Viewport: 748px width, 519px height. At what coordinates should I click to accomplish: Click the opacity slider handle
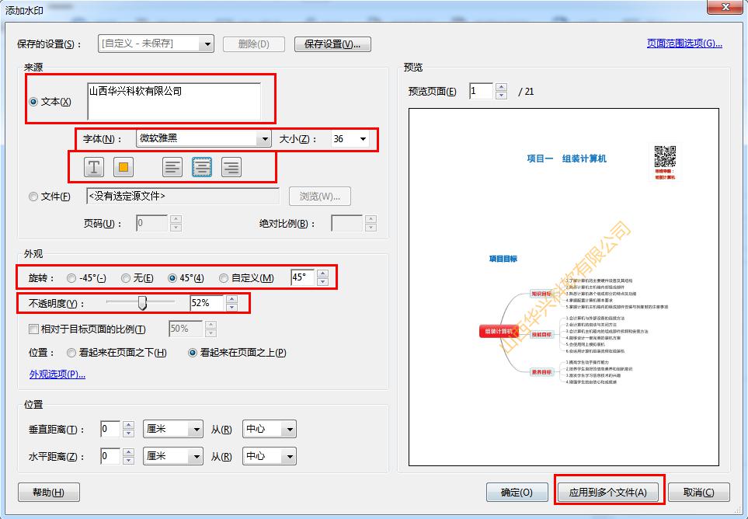[142, 303]
